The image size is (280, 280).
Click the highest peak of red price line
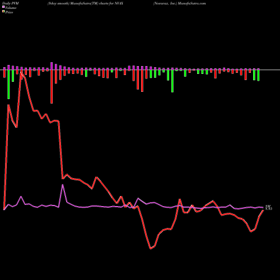click(x=21, y=72)
